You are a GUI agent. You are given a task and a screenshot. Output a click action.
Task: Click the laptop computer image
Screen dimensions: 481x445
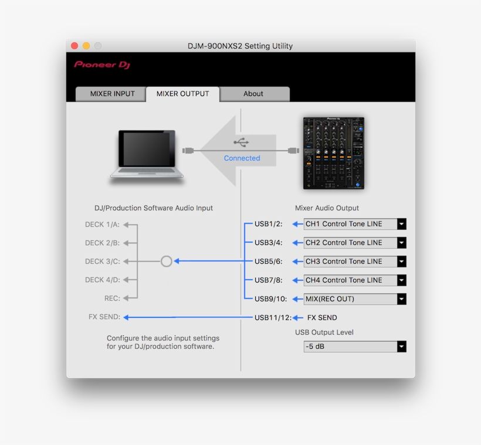(x=147, y=154)
